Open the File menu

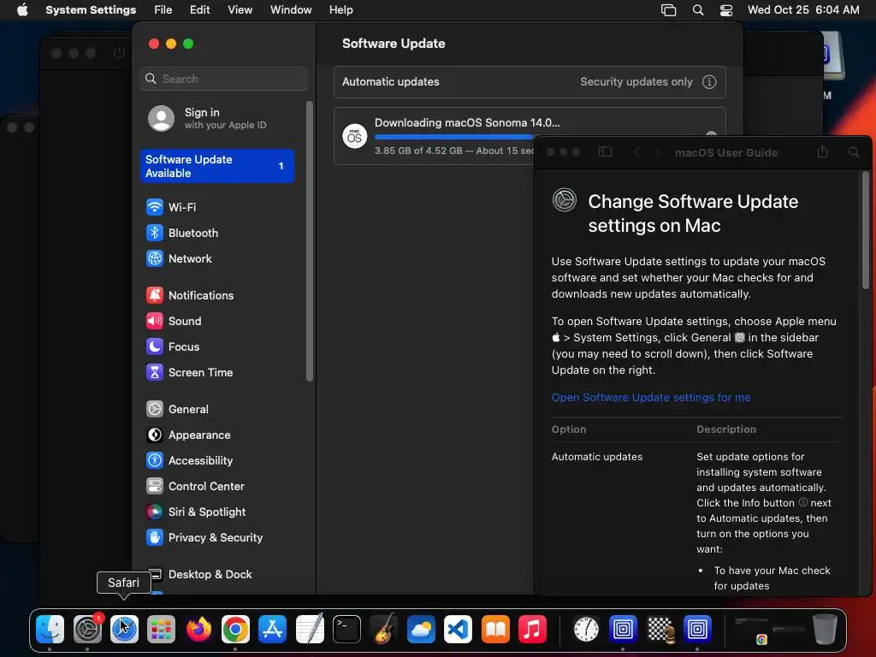click(x=163, y=10)
